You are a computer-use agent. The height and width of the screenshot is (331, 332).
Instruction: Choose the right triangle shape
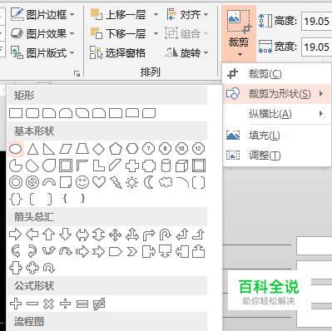pos(49,149)
